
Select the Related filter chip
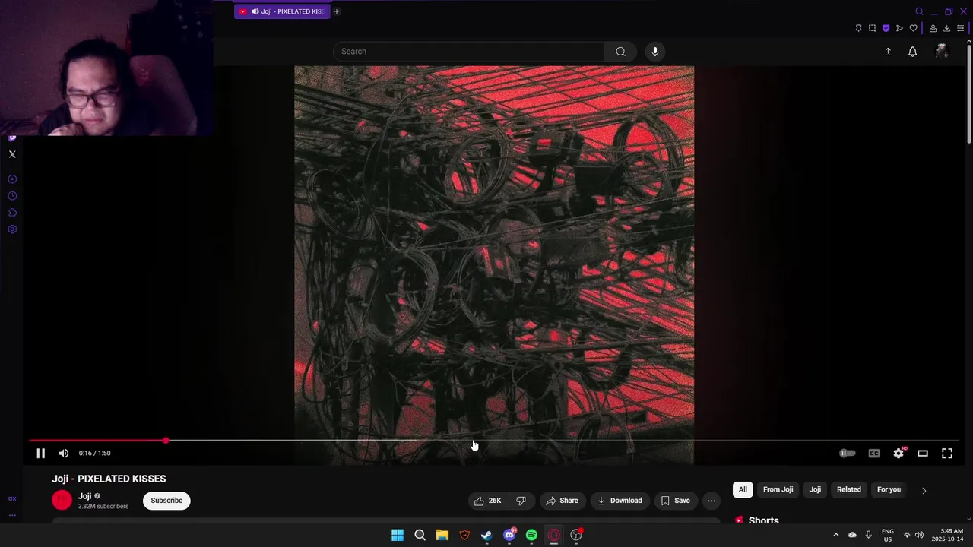click(849, 489)
